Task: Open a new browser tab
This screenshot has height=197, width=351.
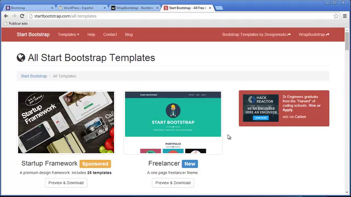Action: pyautogui.click(x=219, y=8)
